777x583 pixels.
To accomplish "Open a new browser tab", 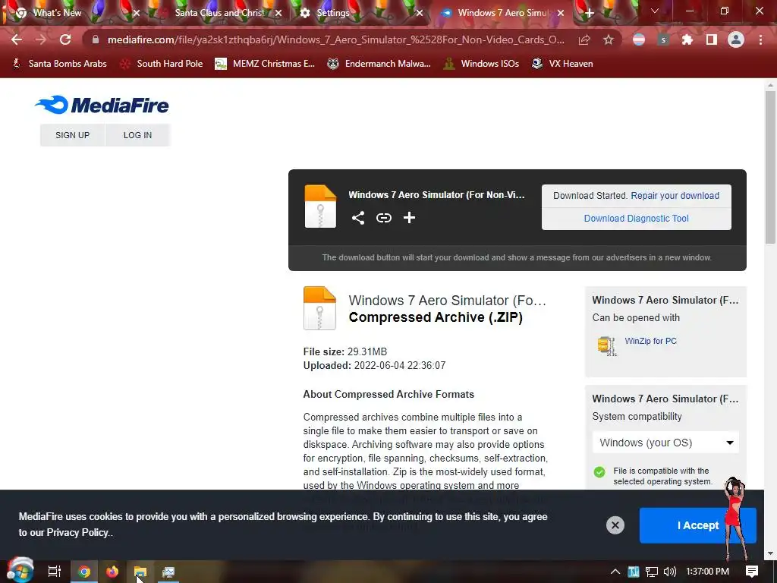I will pos(589,13).
